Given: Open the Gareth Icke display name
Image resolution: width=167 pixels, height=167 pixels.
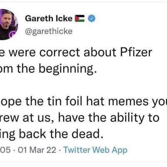Looking at the screenshot, I should point(49,18).
